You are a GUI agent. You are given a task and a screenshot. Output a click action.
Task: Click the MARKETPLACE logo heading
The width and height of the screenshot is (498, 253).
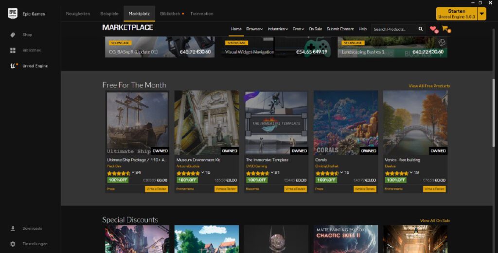[127, 28]
